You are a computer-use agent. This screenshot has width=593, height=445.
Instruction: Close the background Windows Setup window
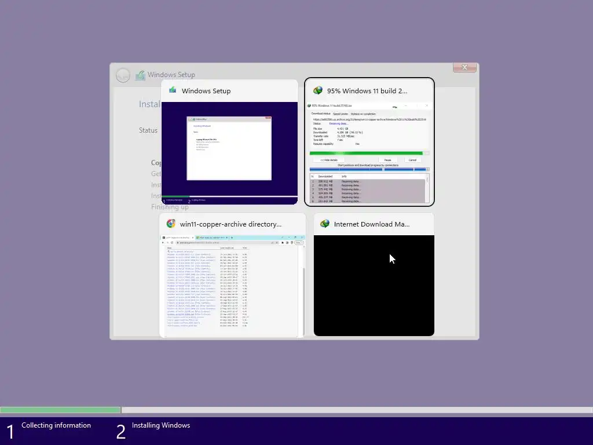464,67
